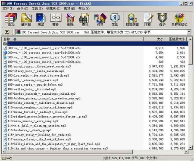This screenshot has width=194, height=161.
Task: Click the RAR icon in the address bar
Action: [18, 32]
